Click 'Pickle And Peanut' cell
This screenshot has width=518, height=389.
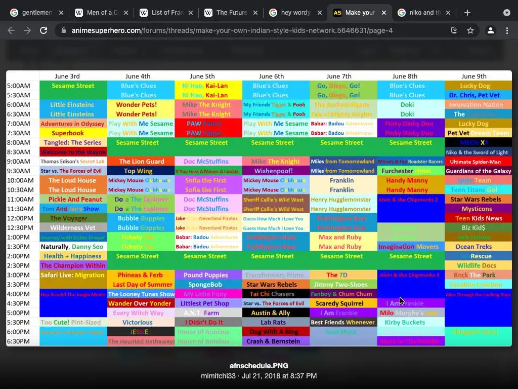pos(73,200)
